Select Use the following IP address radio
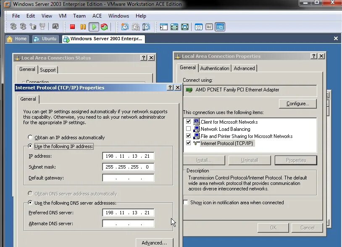This screenshot has width=342, height=247. click(30, 146)
